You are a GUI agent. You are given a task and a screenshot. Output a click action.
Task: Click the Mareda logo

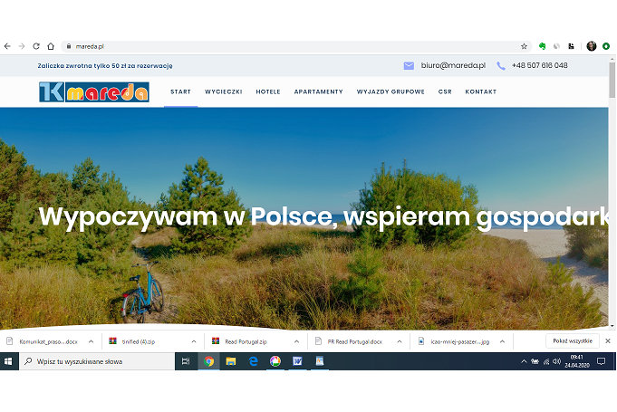point(93,91)
